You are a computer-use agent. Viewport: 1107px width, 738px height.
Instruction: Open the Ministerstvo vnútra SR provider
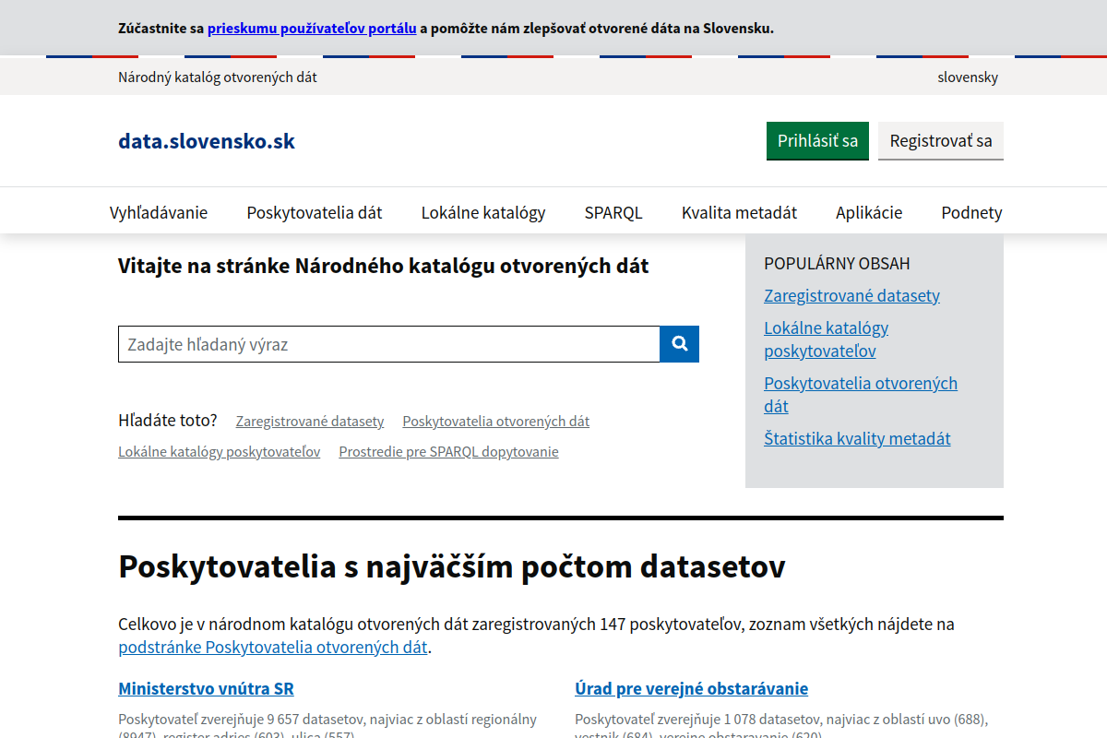[x=206, y=689]
